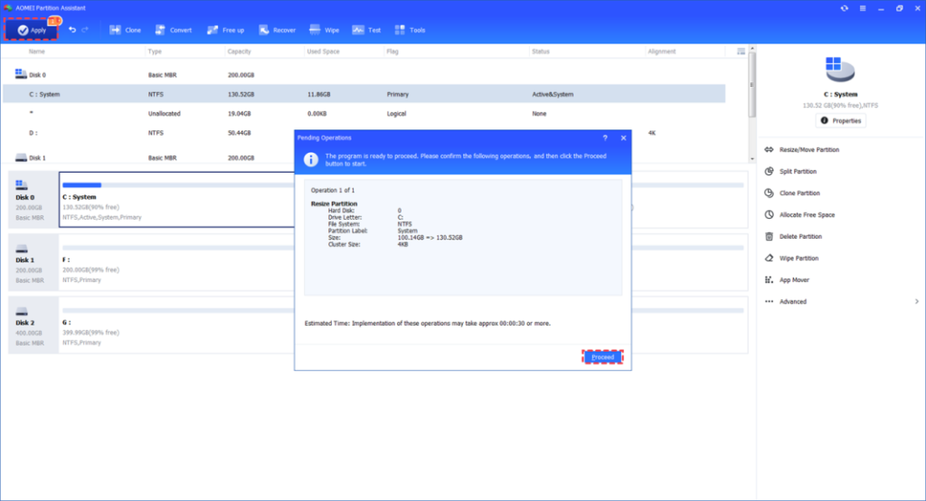Choose Split Partition from the right panel

[798, 171]
